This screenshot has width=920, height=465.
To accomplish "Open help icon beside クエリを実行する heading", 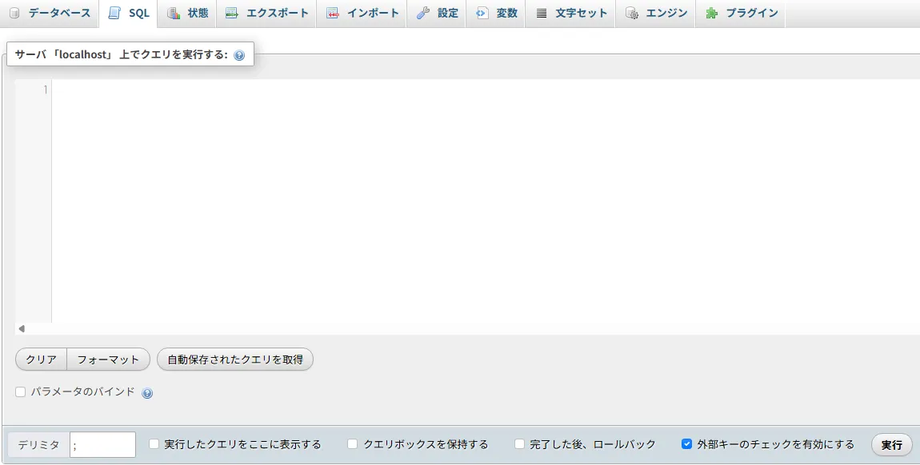I will coord(239,56).
